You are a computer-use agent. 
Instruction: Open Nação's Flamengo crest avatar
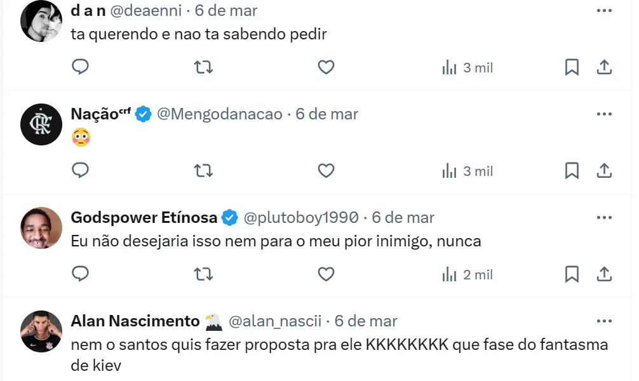click(x=41, y=124)
